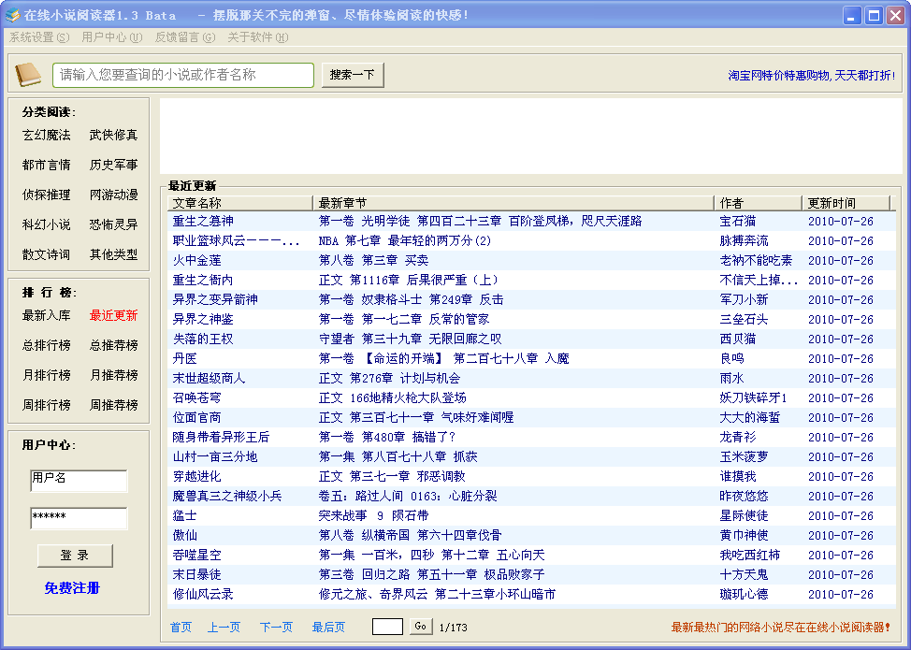Sort by 更新时间 column header
911x650 pixels.
(x=845, y=203)
